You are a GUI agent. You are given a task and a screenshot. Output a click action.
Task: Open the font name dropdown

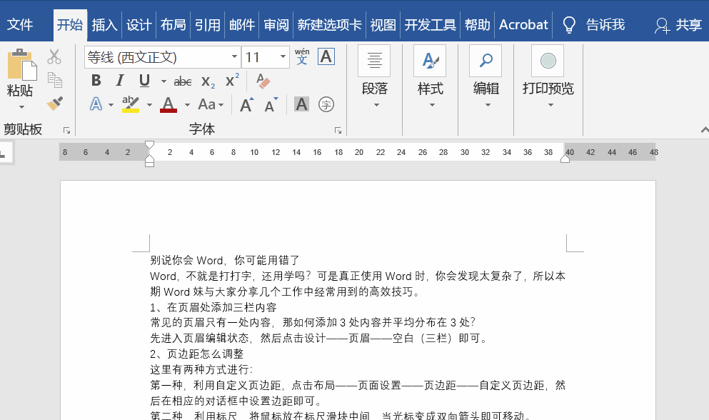[234, 56]
